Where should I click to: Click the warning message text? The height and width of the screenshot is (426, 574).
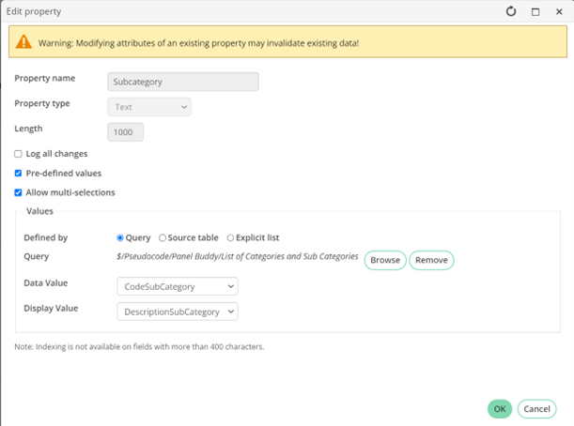[x=198, y=43]
